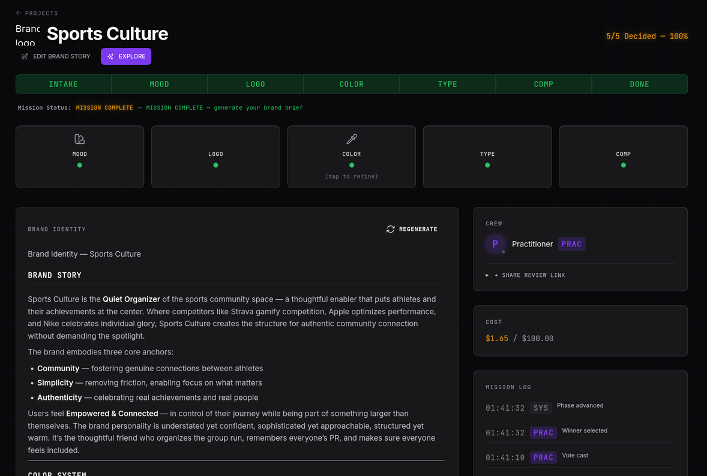Image resolution: width=707 pixels, height=476 pixels.
Task: Open the Logo decision card
Action: point(215,157)
